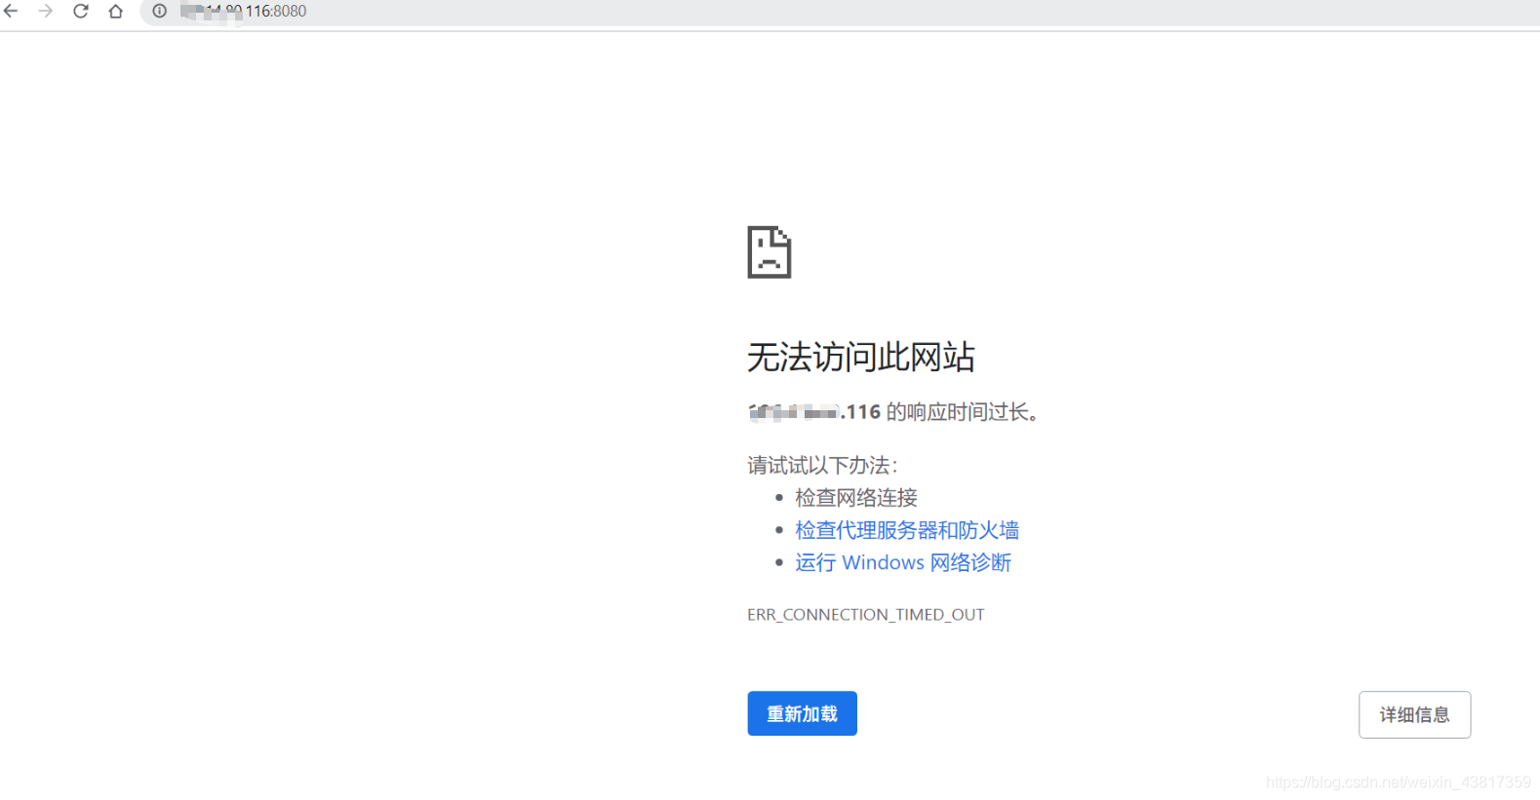The width and height of the screenshot is (1540, 800).
Task: Click the 重新加载 button
Action: 803,713
